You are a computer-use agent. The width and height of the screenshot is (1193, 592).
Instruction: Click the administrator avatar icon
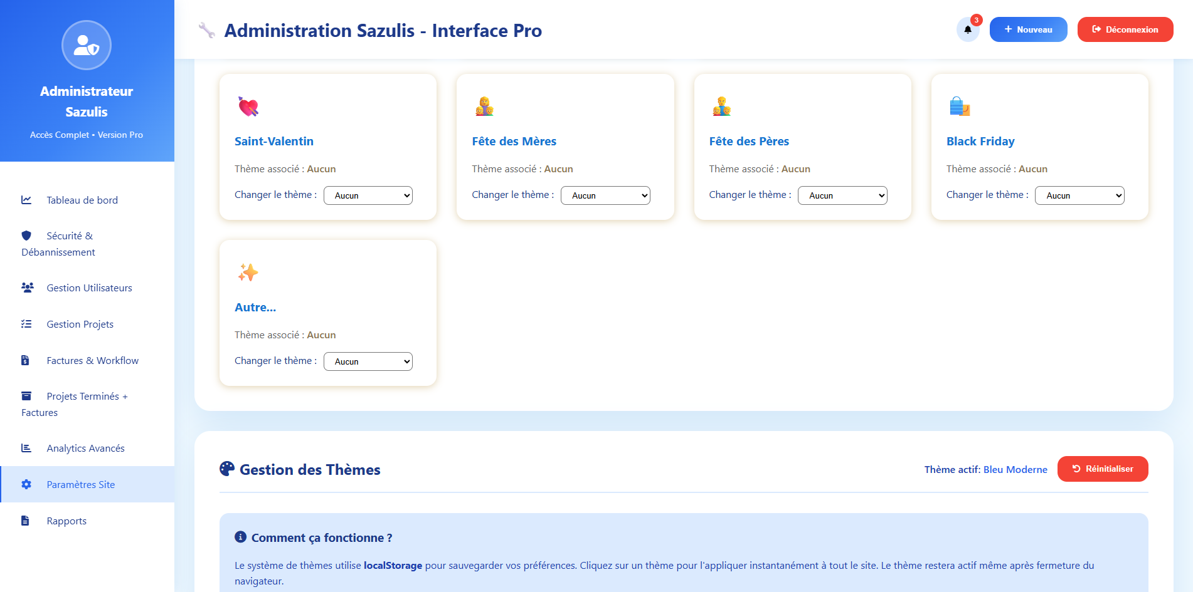(87, 45)
